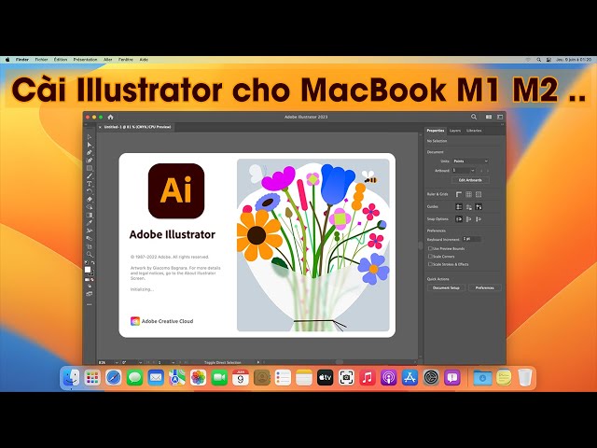The image size is (597, 448).
Task: Switch to the Libraries tab
Action: (474, 131)
